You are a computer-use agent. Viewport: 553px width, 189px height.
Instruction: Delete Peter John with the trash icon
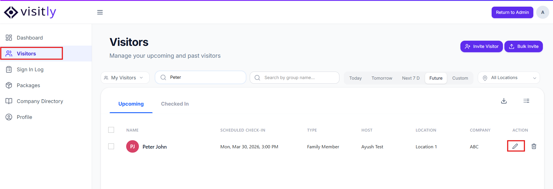[x=534, y=146]
